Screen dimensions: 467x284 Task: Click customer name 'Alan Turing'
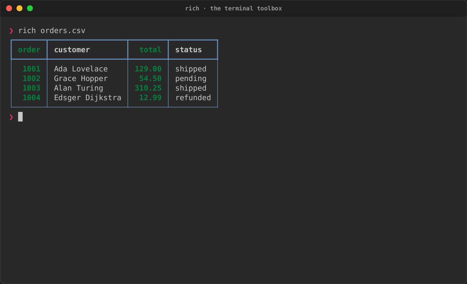79,88
